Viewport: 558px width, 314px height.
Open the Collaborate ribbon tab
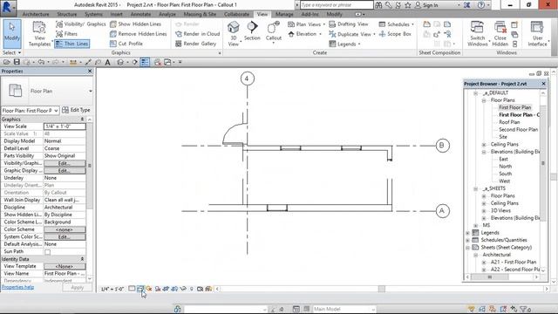(x=236, y=14)
